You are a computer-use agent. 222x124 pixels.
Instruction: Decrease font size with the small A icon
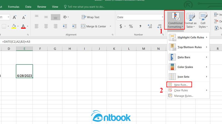pyautogui.click(x=24, y=17)
